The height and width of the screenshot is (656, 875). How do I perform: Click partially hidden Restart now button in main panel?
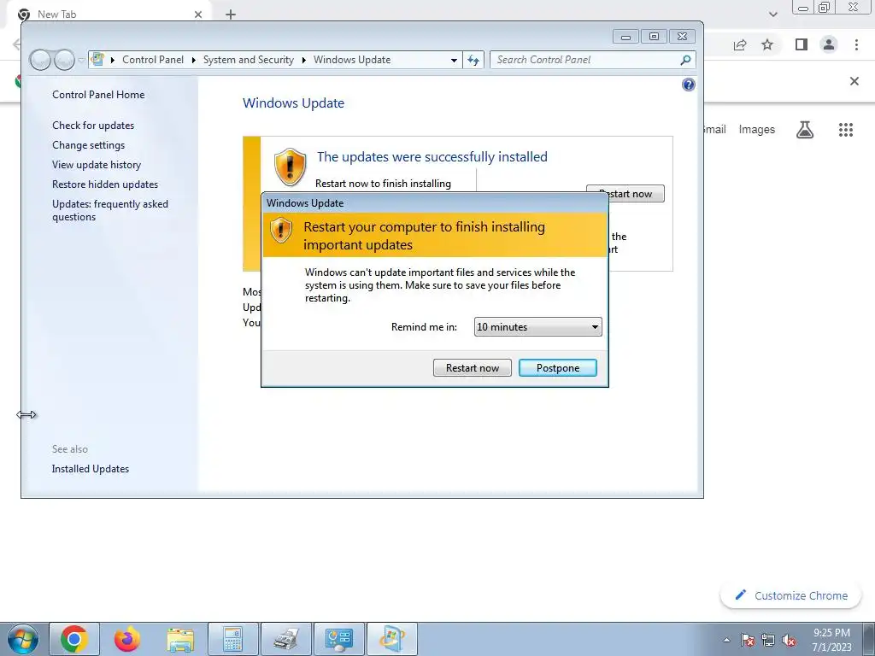click(625, 194)
